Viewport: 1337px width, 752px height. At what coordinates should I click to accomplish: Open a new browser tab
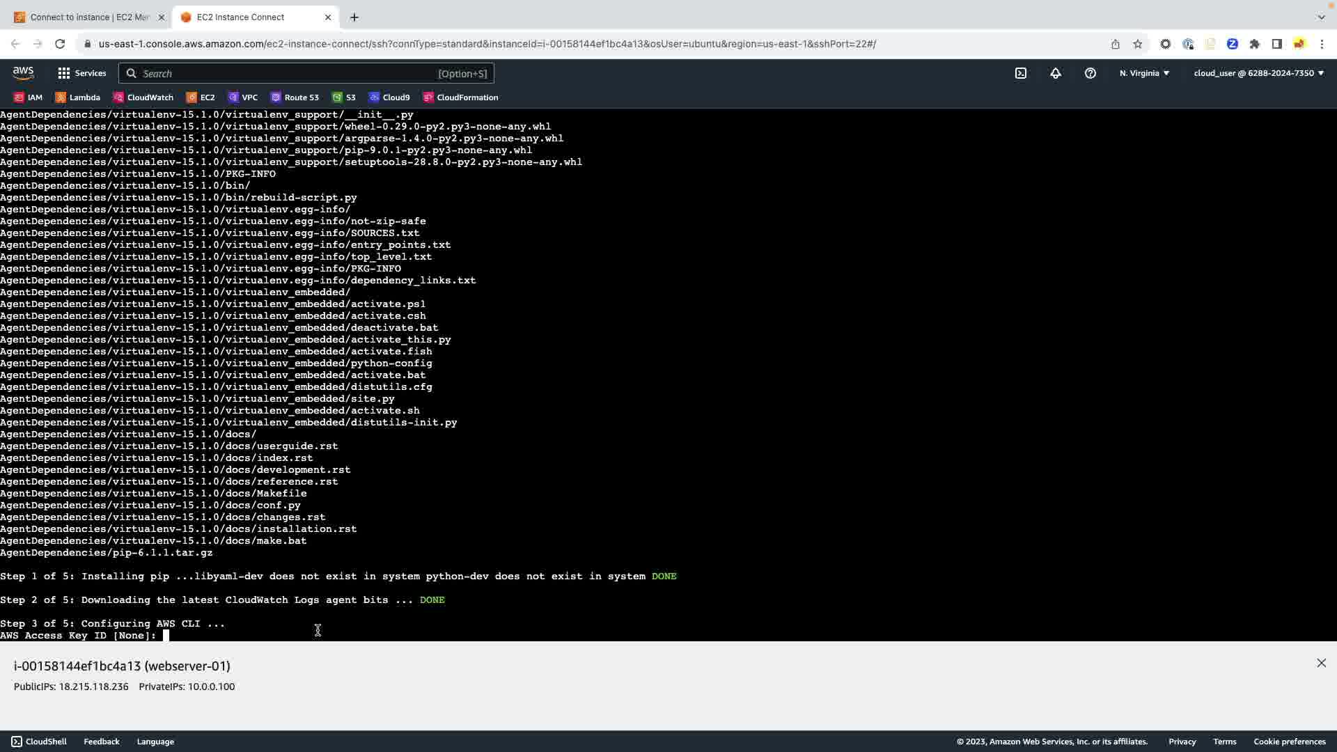tap(354, 17)
